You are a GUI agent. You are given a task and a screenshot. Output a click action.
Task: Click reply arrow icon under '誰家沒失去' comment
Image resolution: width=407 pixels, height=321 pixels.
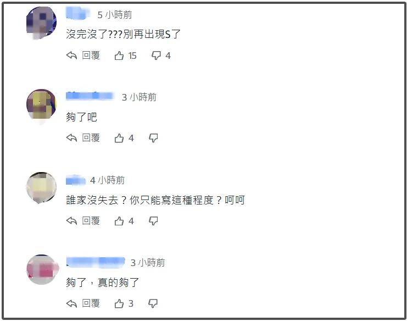(x=71, y=221)
